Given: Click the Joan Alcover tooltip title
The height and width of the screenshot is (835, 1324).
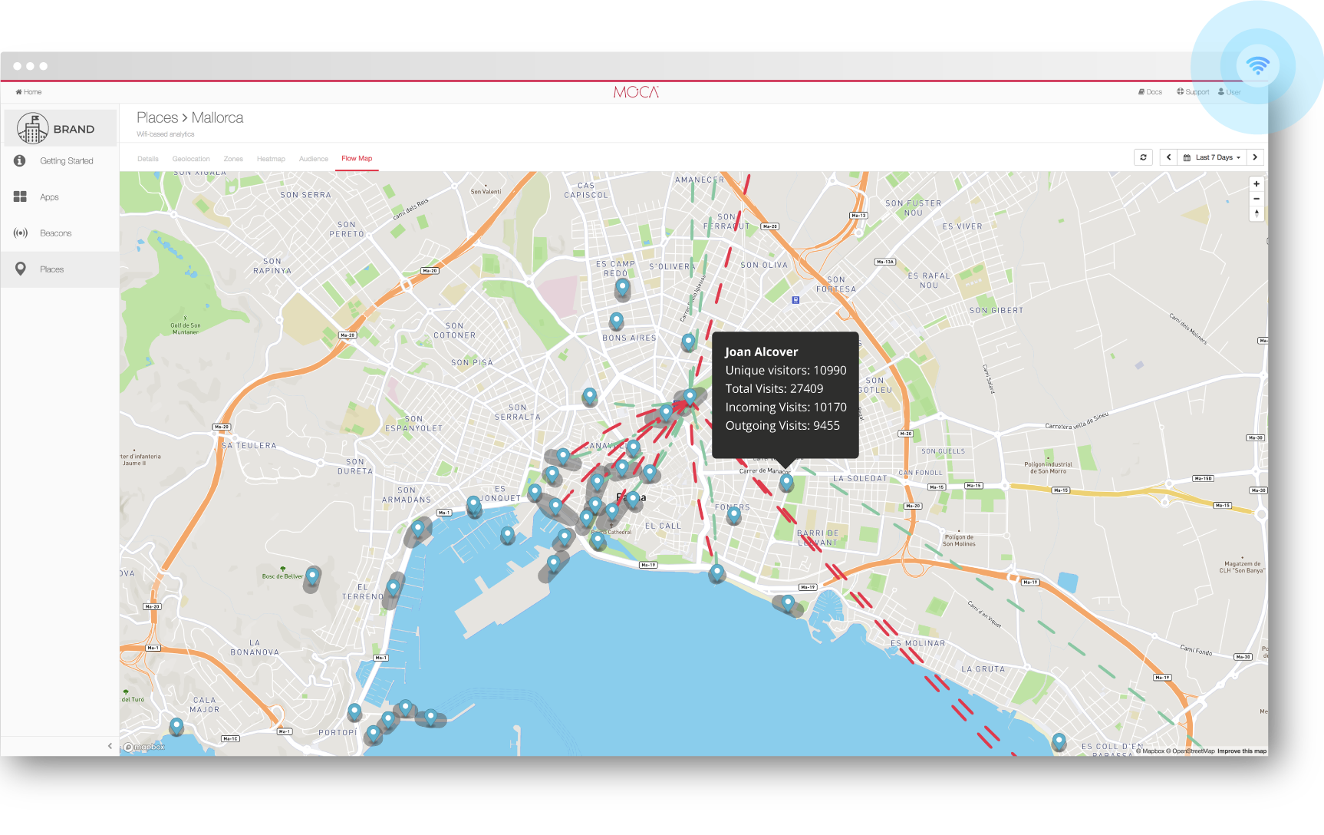Looking at the screenshot, I should [762, 351].
